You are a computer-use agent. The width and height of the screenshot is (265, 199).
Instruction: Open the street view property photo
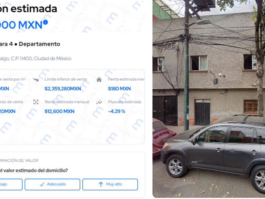point(209,99)
